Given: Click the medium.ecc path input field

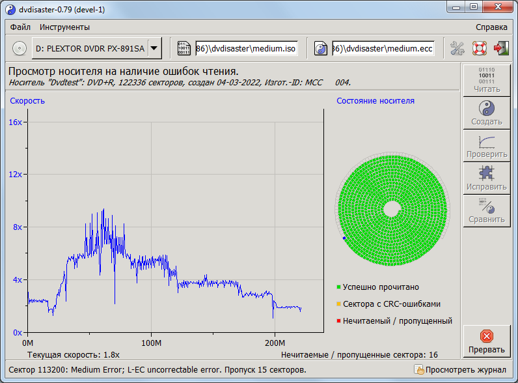Looking at the screenshot, I should click(x=383, y=48).
